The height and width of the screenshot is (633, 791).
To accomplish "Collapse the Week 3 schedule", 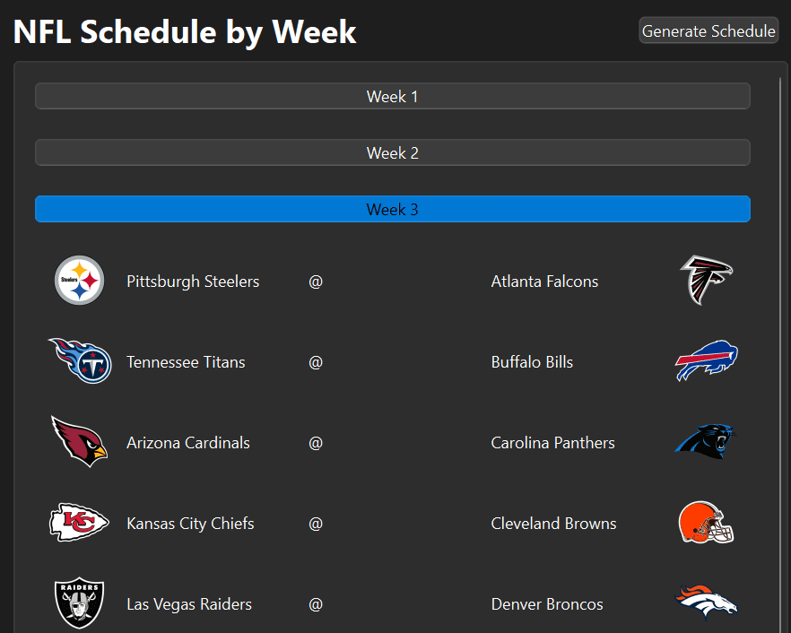I will (x=392, y=210).
